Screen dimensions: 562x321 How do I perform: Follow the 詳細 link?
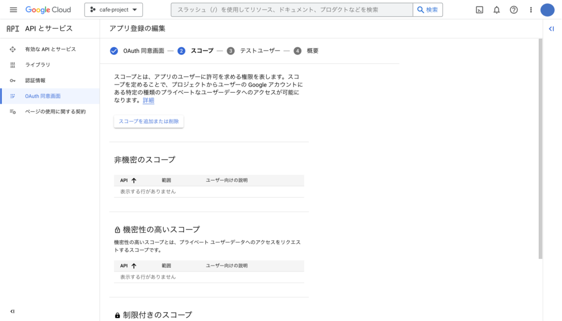click(148, 100)
